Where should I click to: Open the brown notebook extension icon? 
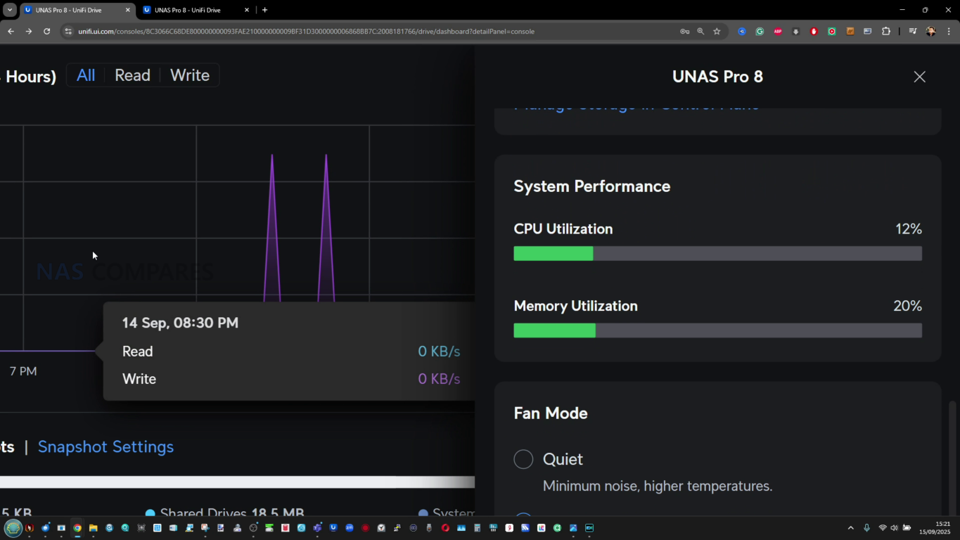point(850,32)
